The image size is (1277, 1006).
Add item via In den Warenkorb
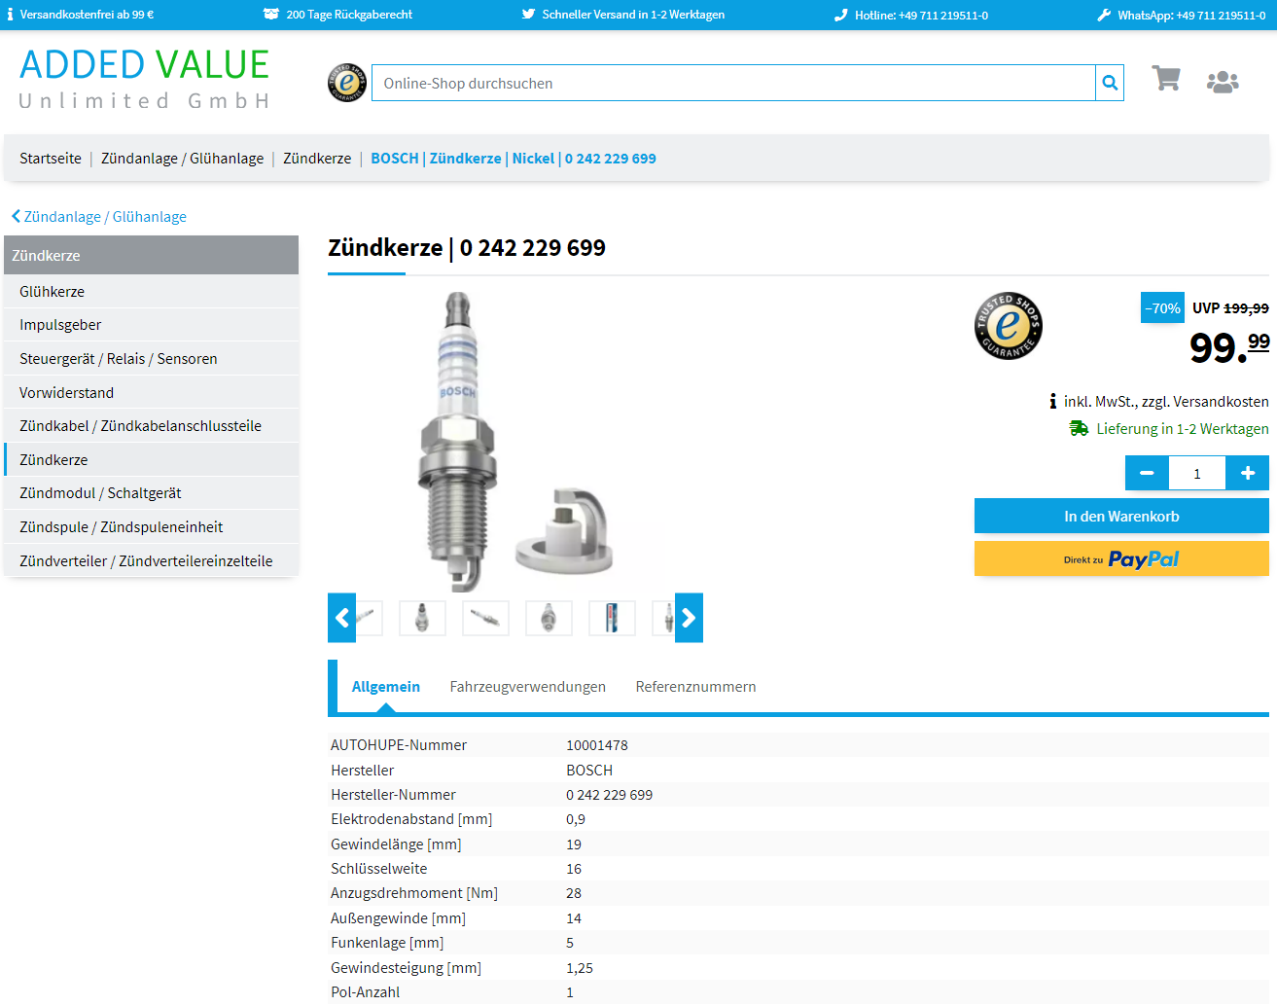pyautogui.click(x=1121, y=516)
